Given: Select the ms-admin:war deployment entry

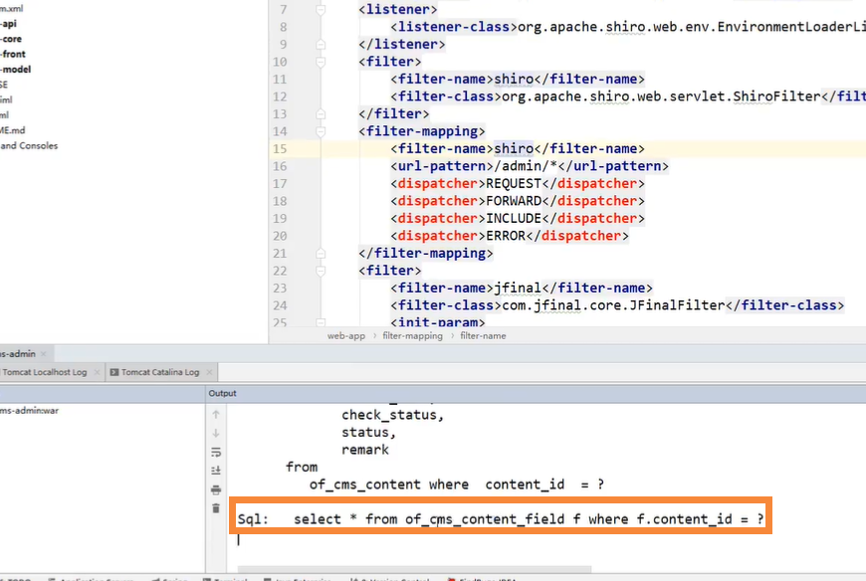Looking at the screenshot, I should [29, 411].
